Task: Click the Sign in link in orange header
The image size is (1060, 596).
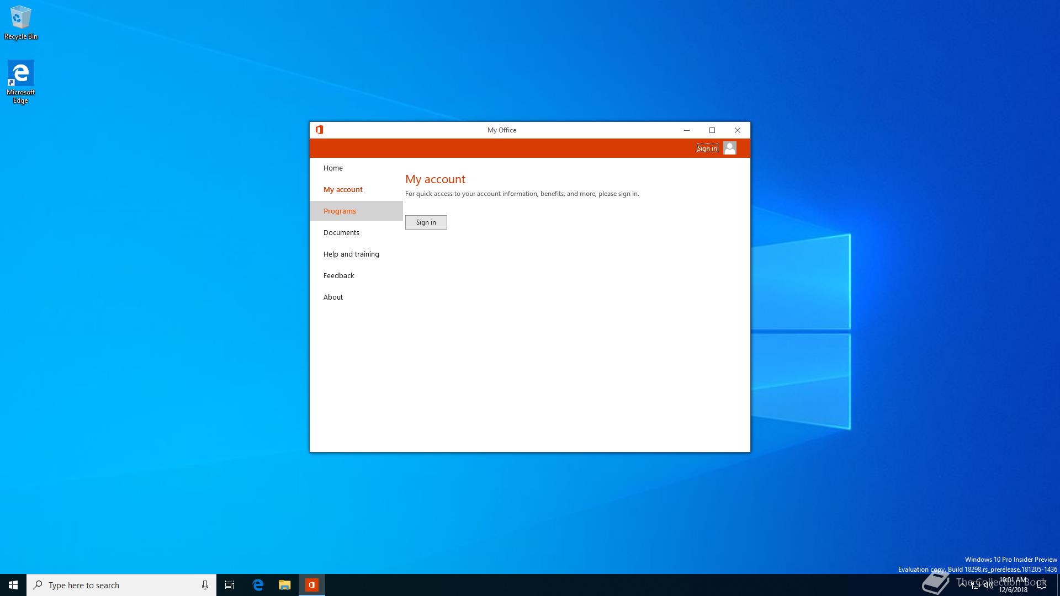Action: (x=707, y=148)
